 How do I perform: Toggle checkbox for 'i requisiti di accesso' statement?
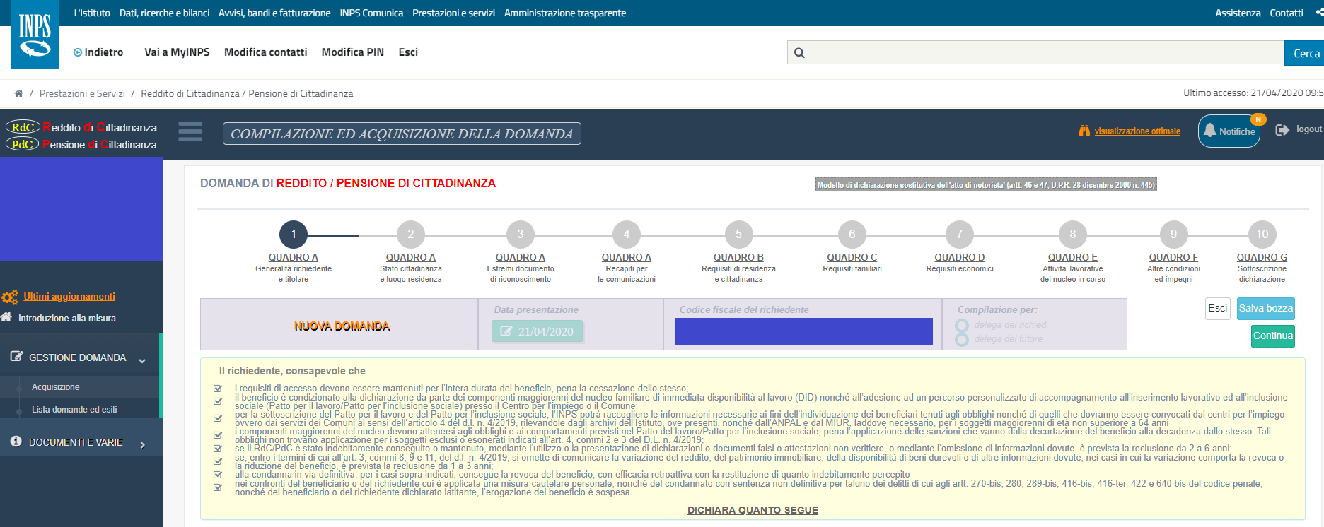coord(218,389)
